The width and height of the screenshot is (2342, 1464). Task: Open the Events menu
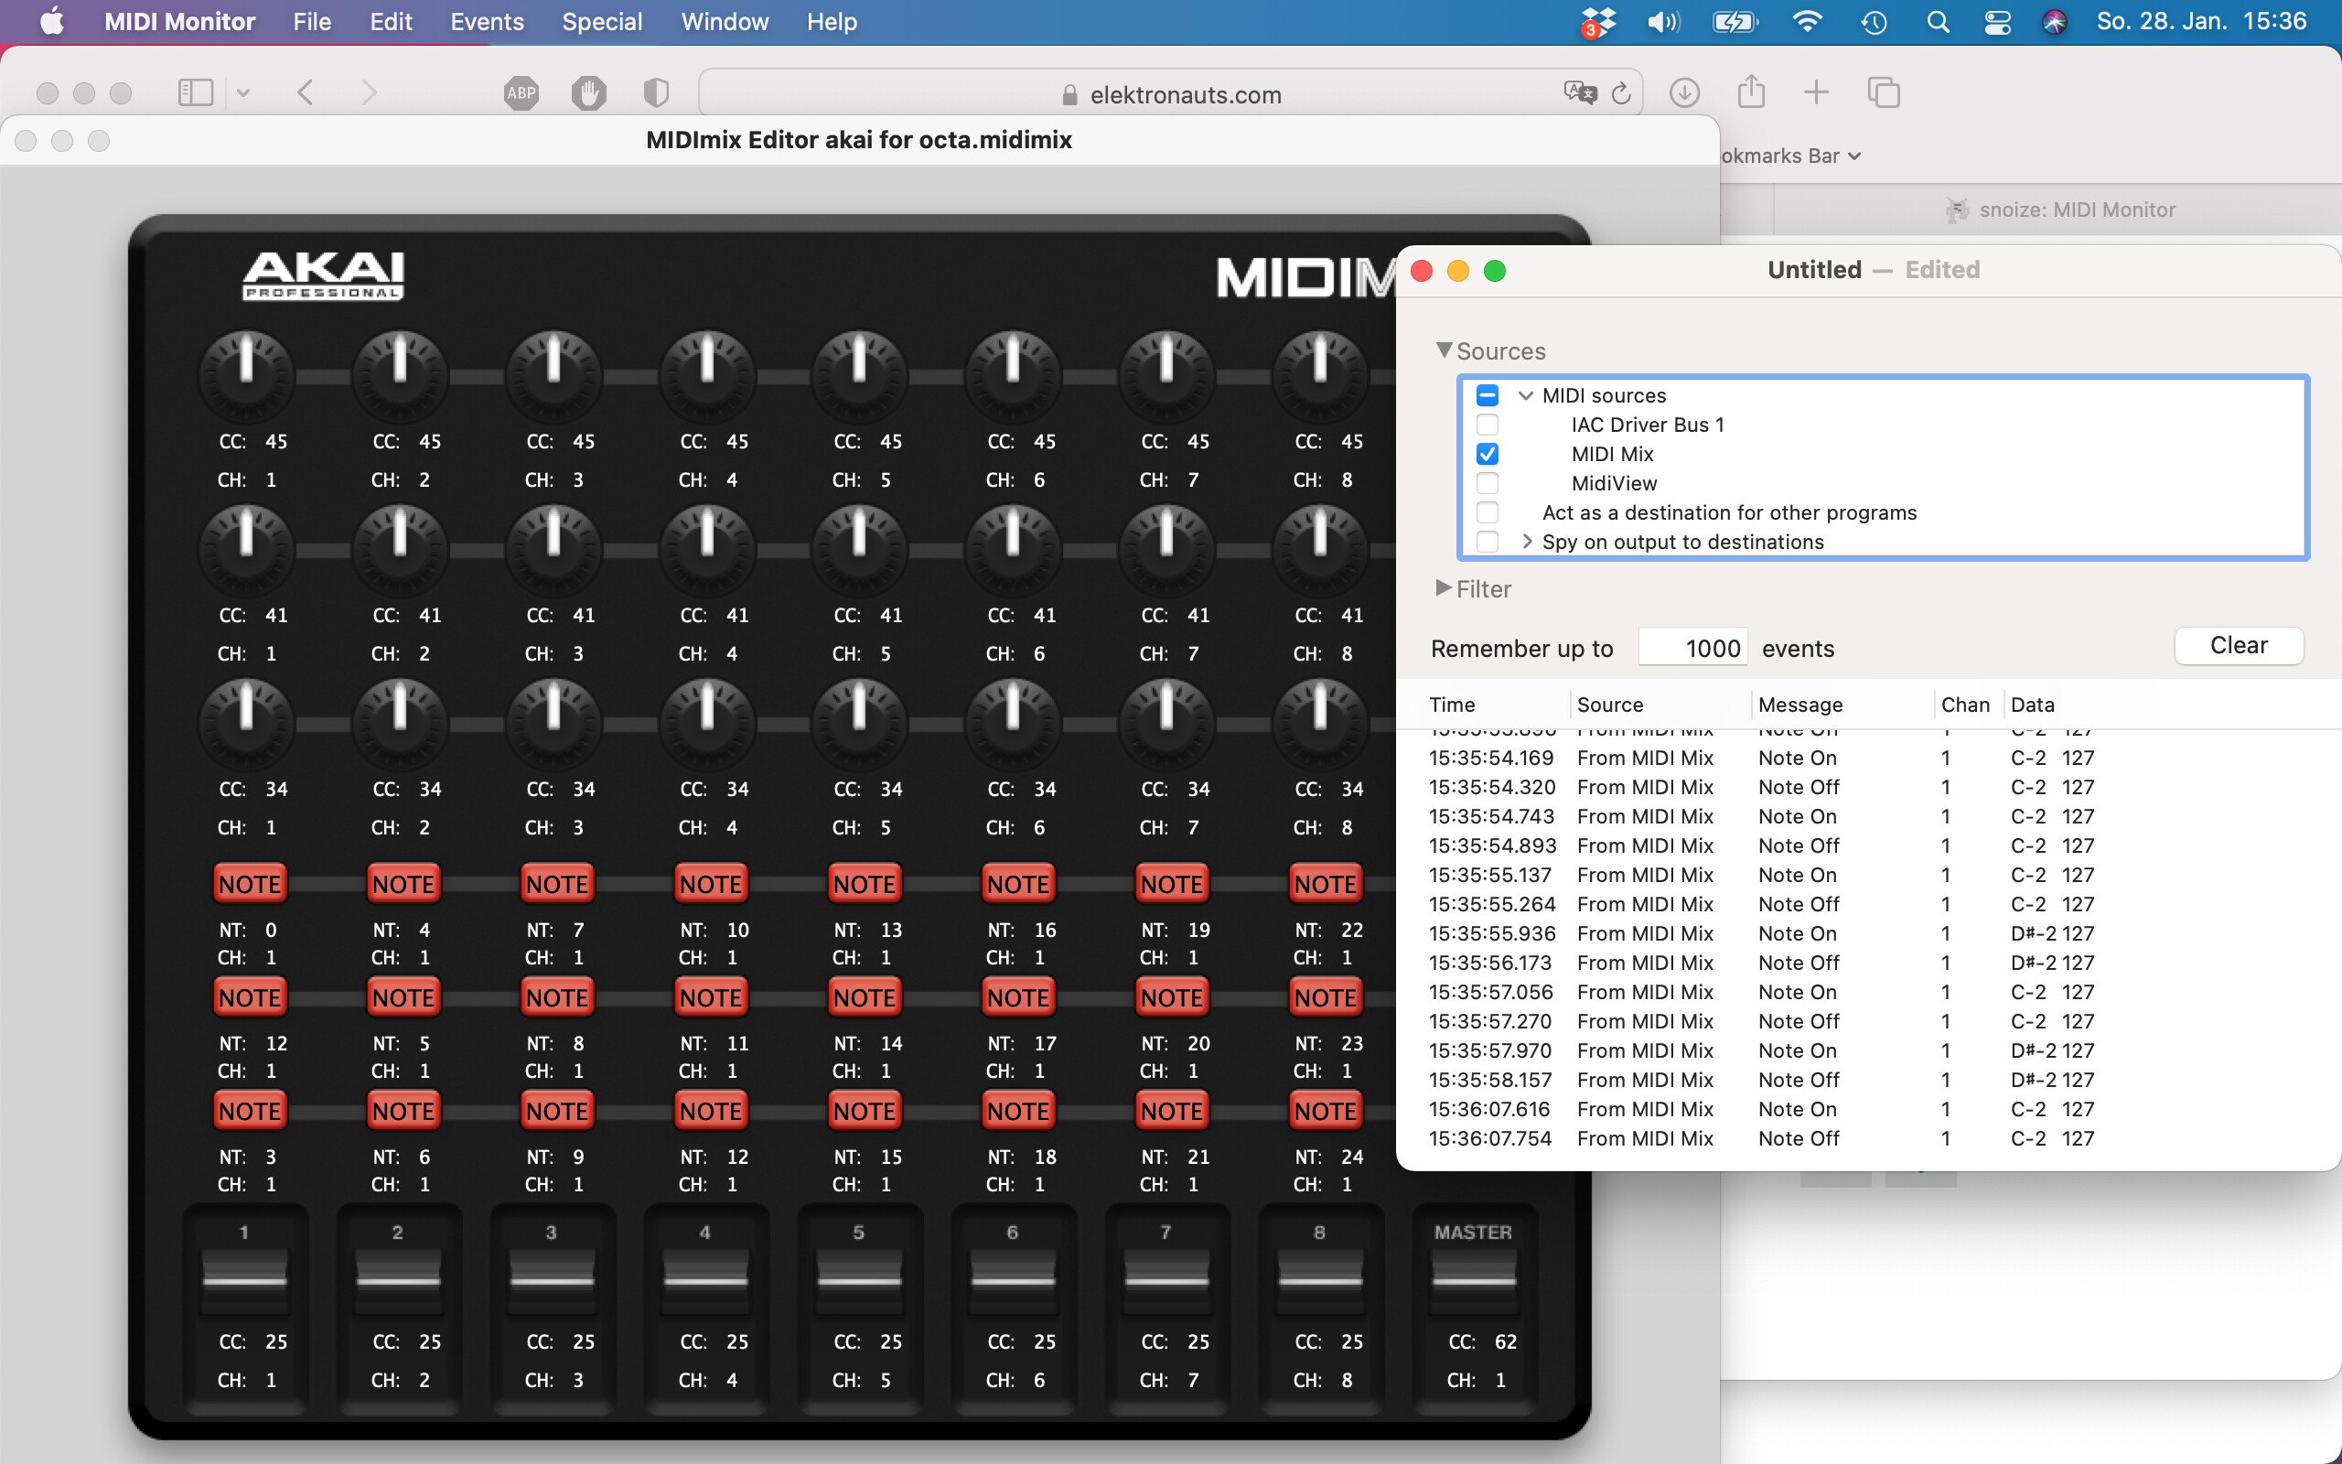coord(487,21)
